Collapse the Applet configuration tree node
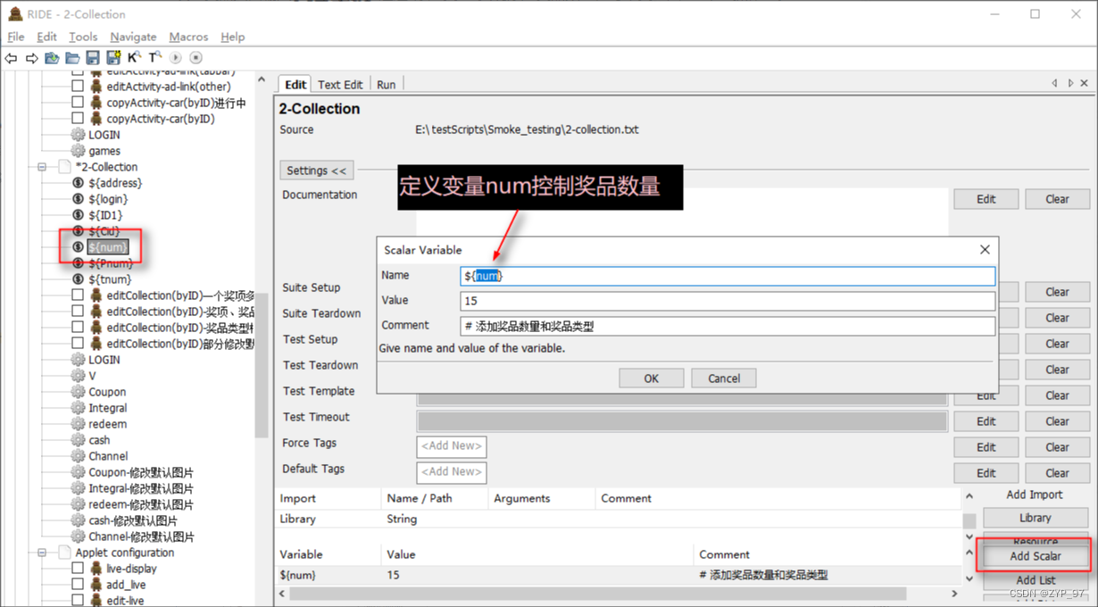 point(42,553)
